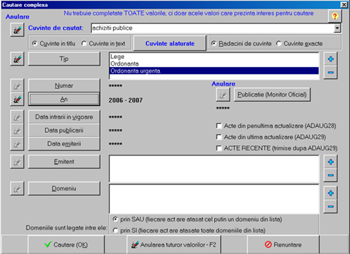
Task: Remove domain with the Domeniu list minus icon
Action: tap(330, 207)
